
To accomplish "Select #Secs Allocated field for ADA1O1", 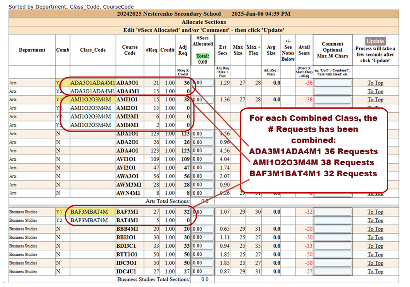I will [203, 134].
